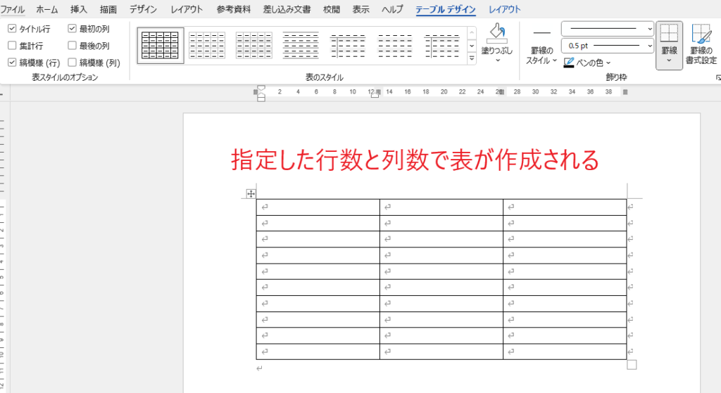Screen dimensions: 721x393
Task: Click the table move handle
Action: coord(251,194)
